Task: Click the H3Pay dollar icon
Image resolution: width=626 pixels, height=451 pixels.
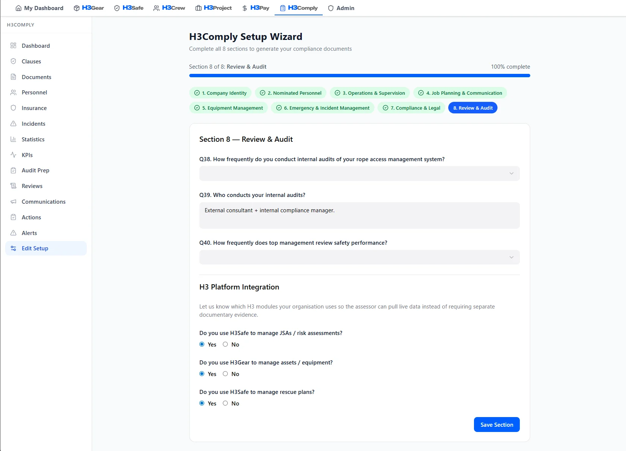Action: coord(244,8)
